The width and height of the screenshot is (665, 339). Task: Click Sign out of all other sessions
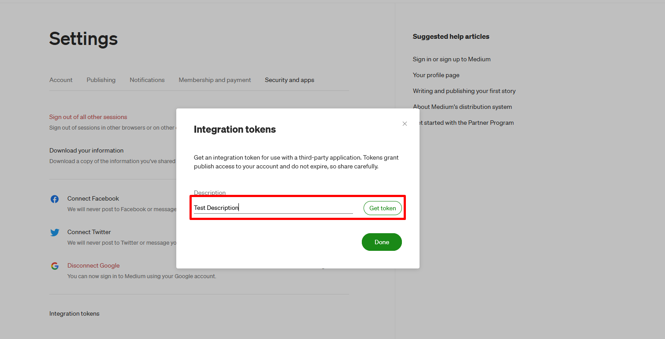88,117
